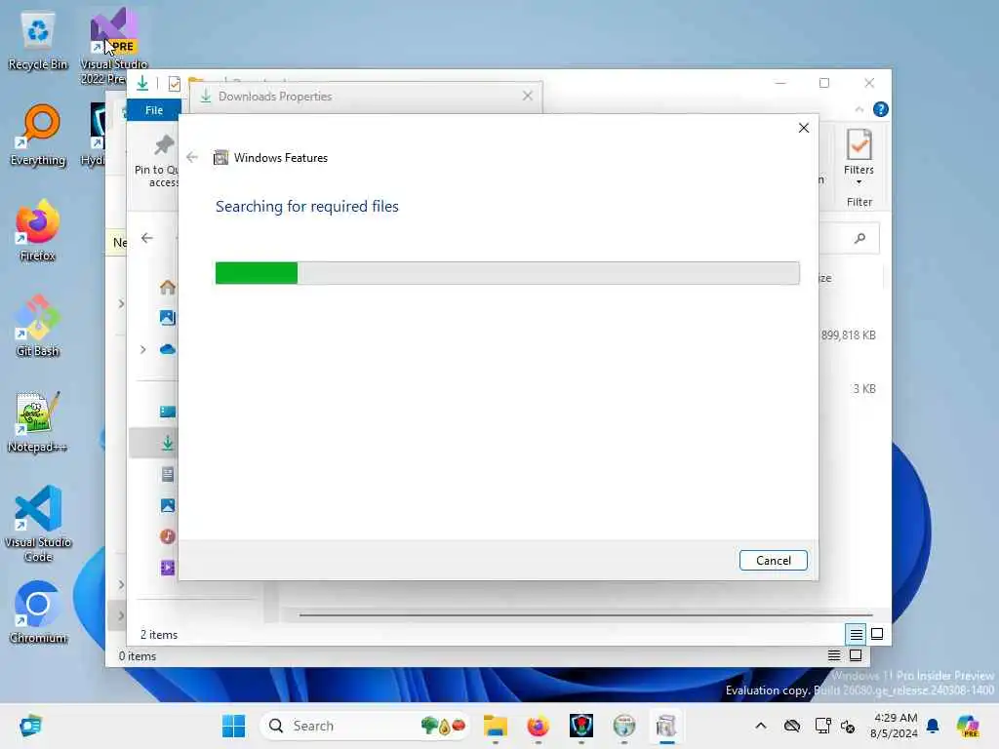Click the Pin to Quick access icon
Screen dimensions: 999x749
point(163,146)
